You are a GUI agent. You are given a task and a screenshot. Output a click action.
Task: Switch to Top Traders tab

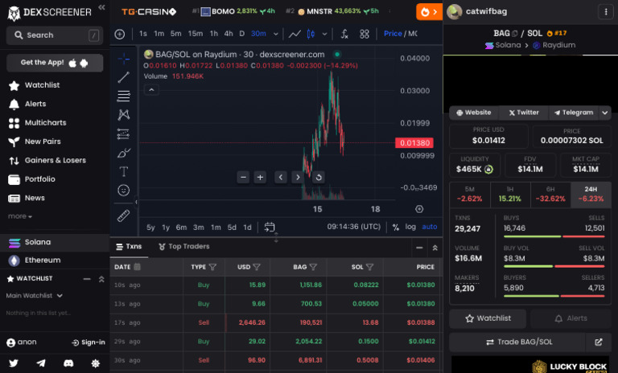pos(183,247)
